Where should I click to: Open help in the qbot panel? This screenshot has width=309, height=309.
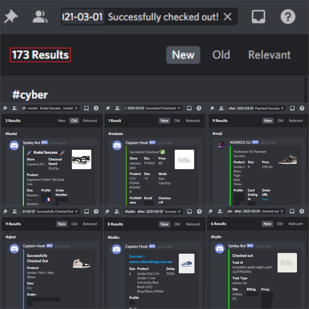tap(96, 211)
